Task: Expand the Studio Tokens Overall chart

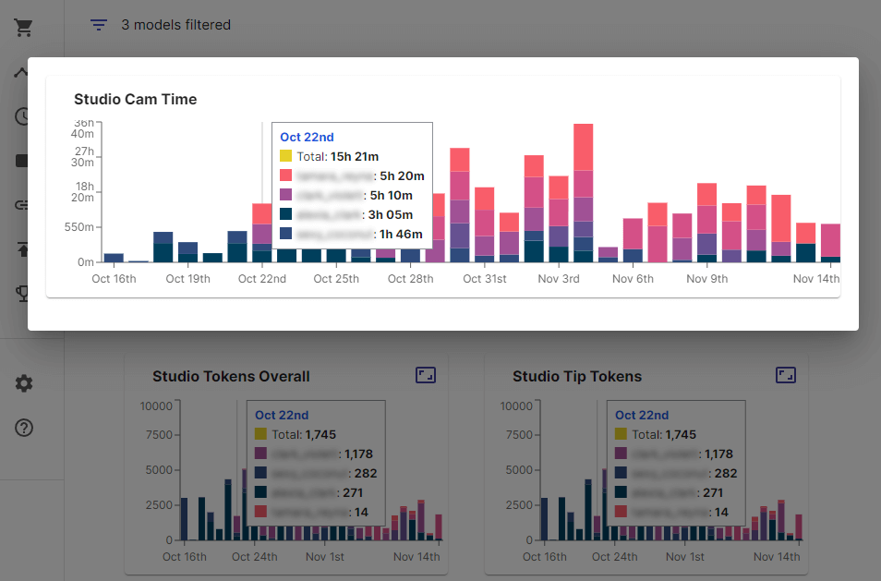Action: (425, 375)
